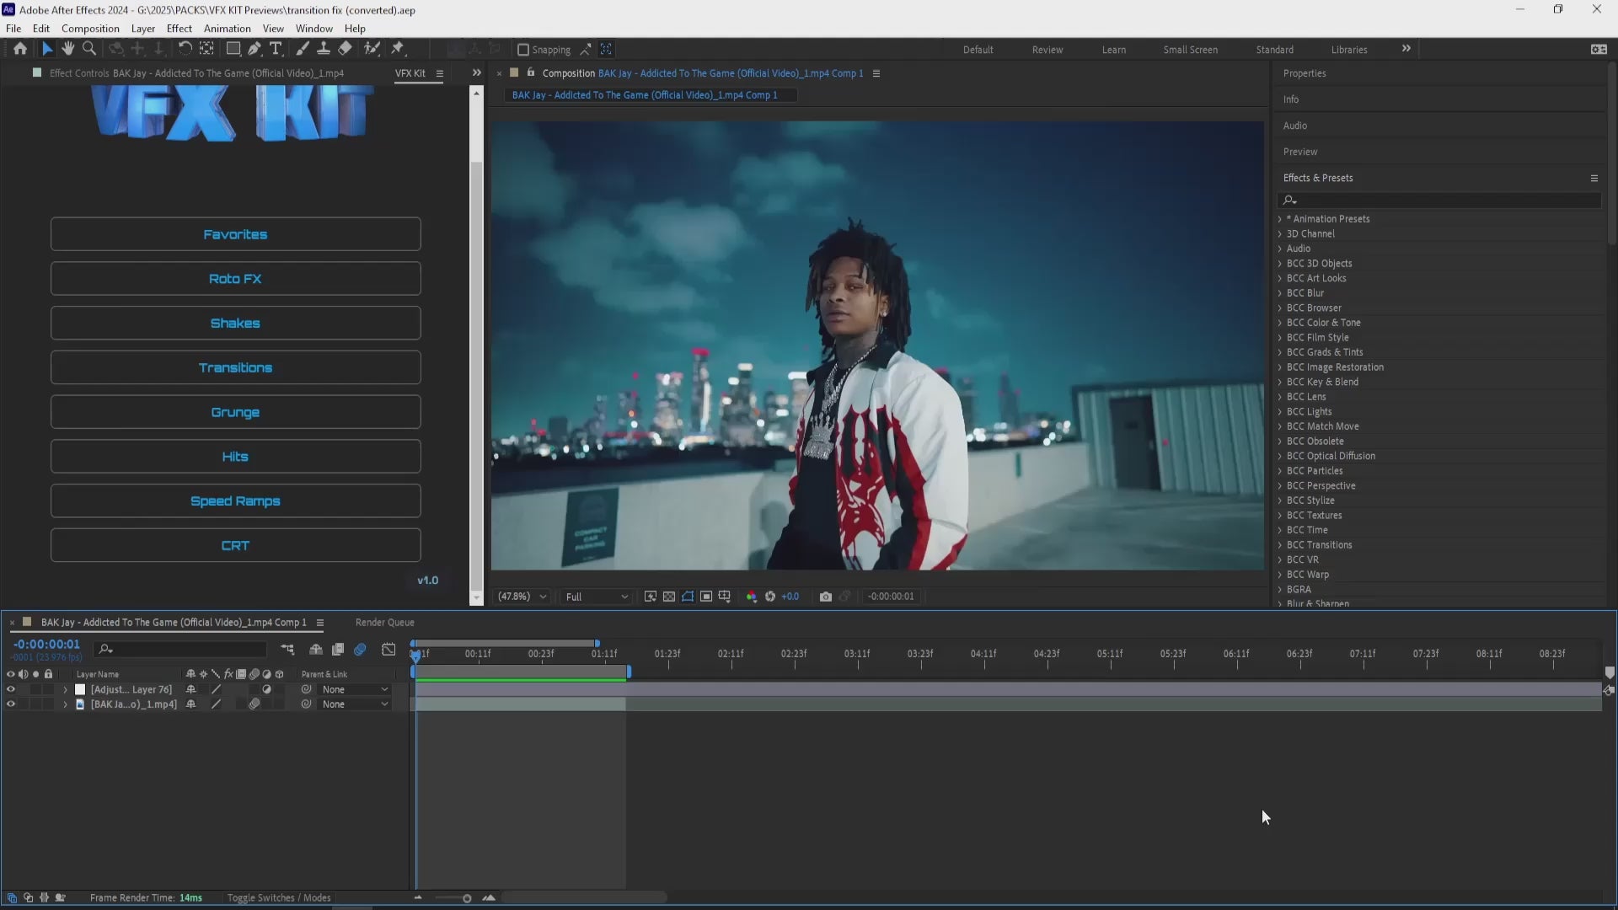Click Toggle Switches / Modes button
The height and width of the screenshot is (910, 1618).
click(x=279, y=898)
